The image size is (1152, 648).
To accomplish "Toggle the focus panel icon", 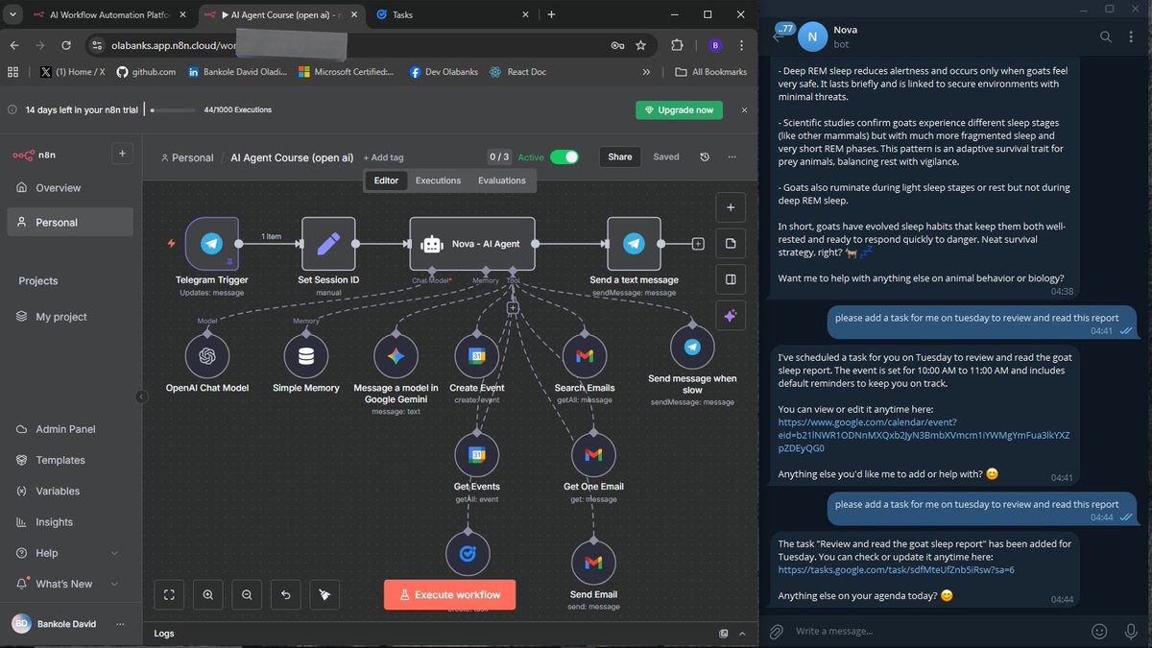I will (731, 279).
